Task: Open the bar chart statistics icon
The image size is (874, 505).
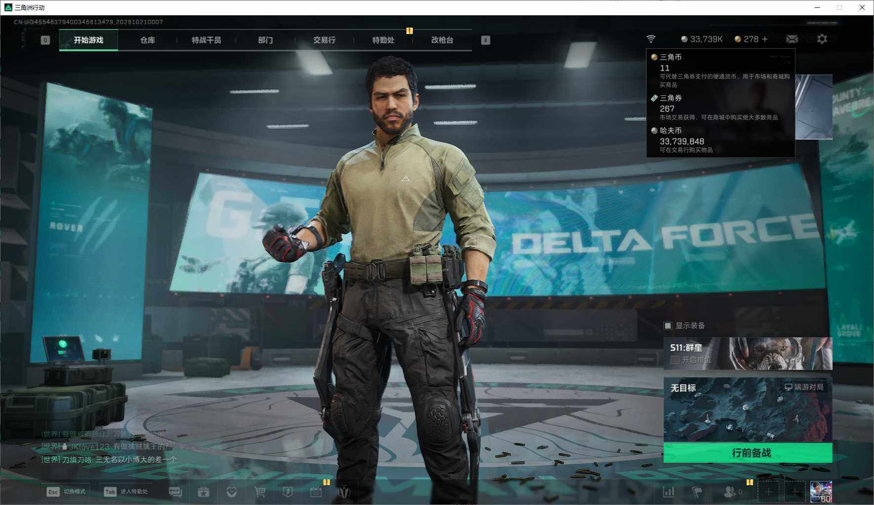Action: pos(669,492)
